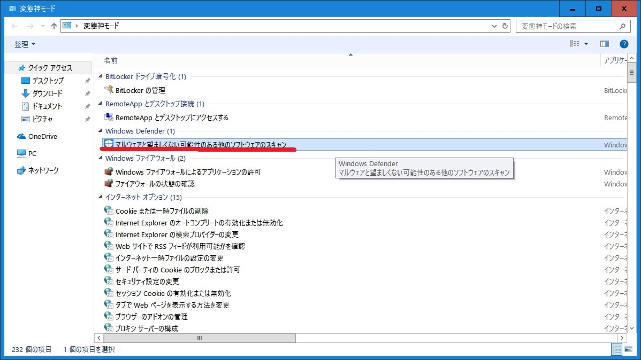Select プロキシ サーバーの構成 item

pos(147,328)
